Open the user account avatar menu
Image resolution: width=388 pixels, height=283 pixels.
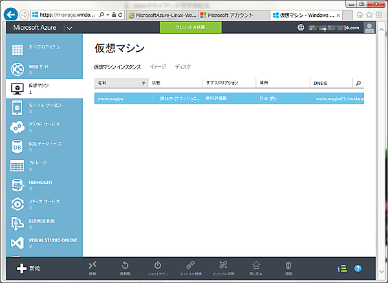369,28
